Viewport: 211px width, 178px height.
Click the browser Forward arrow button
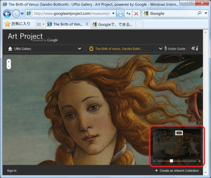16,14
